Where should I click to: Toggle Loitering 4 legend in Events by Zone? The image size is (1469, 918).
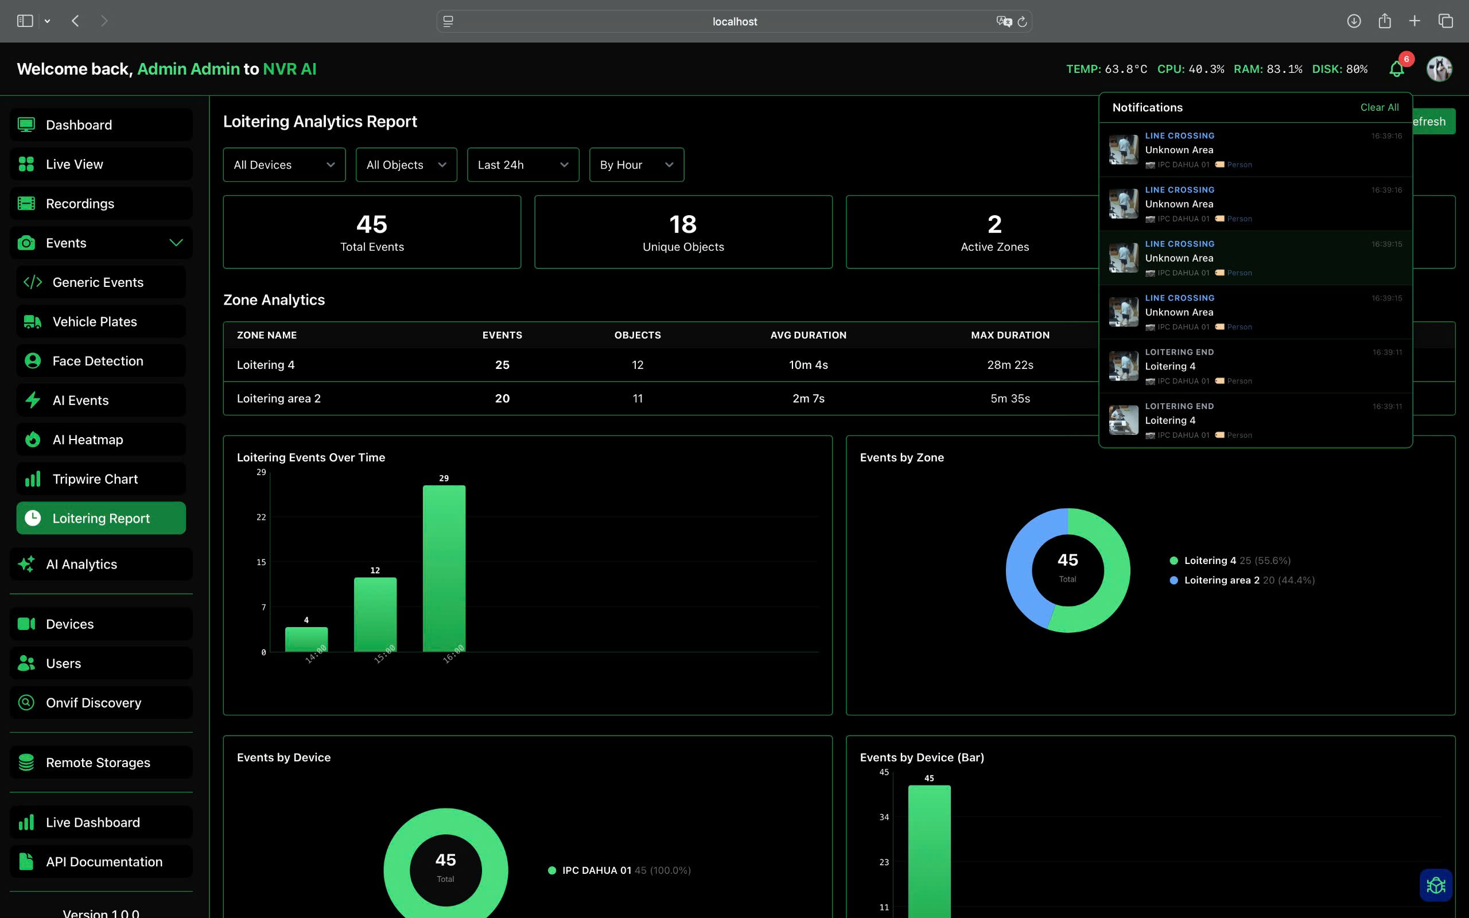[1209, 561]
